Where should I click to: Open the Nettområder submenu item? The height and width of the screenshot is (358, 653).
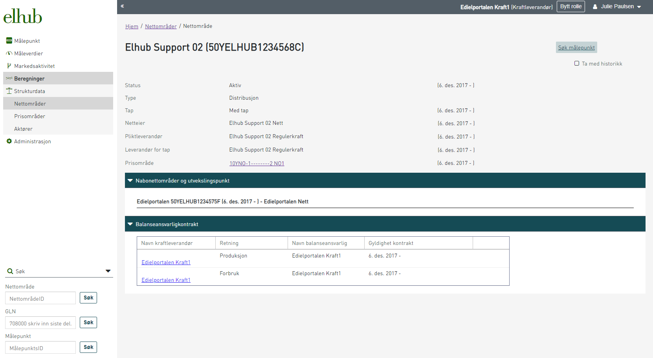[58, 103]
